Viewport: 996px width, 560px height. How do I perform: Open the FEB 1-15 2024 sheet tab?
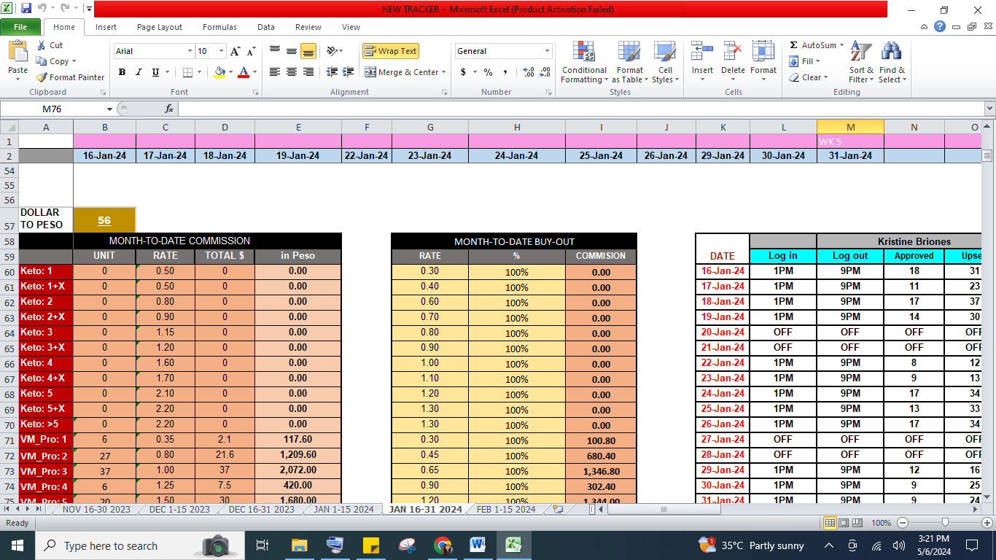point(506,509)
